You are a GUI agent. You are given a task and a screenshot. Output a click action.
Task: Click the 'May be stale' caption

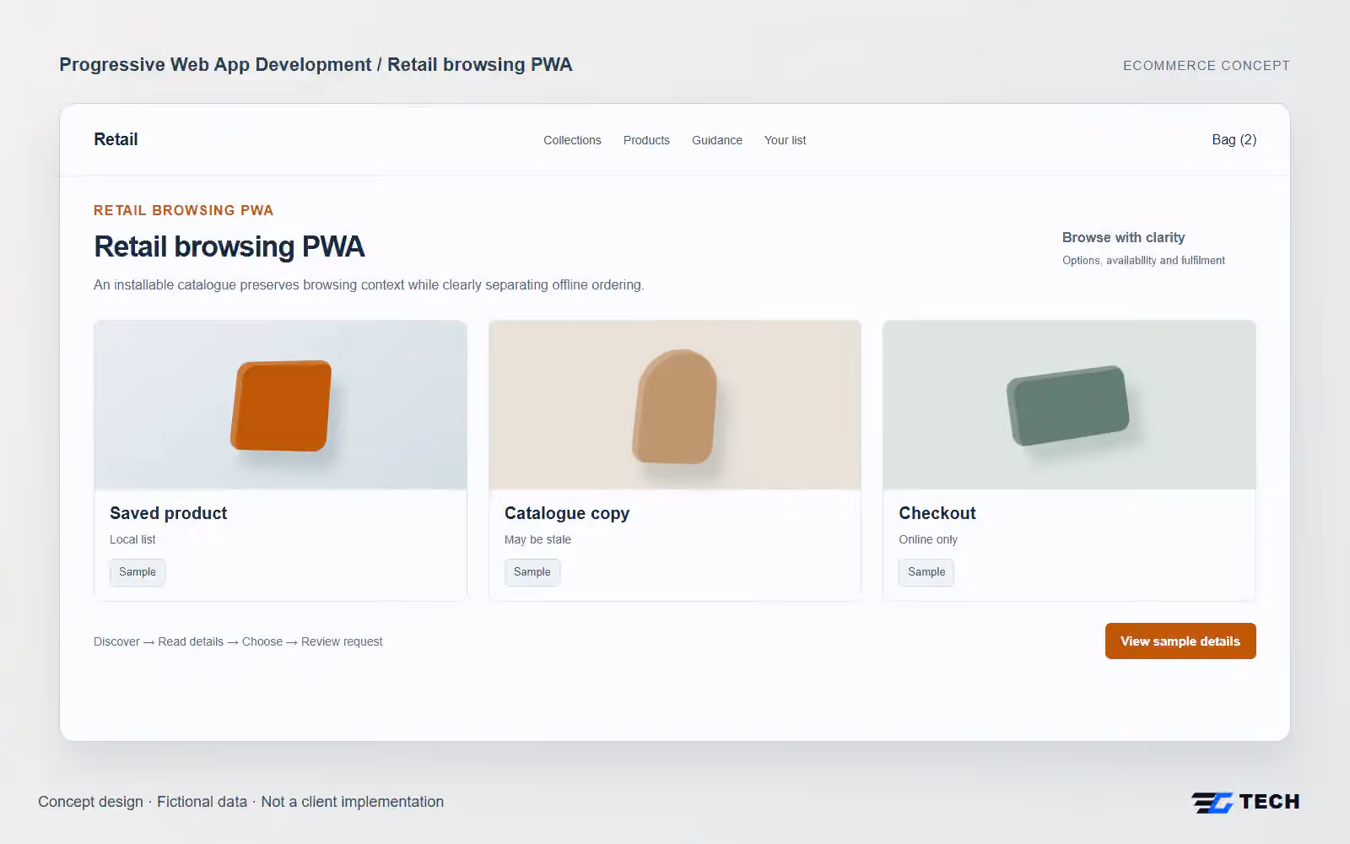tap(537, 539)
